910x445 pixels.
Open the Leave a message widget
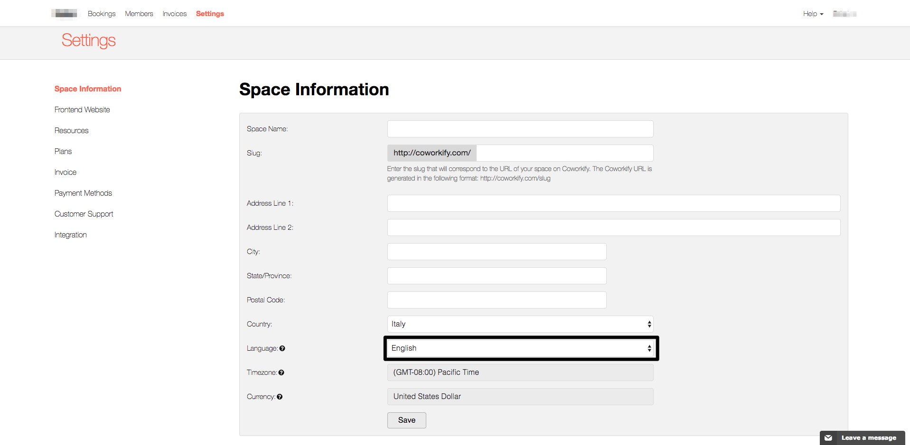[862, 438]
